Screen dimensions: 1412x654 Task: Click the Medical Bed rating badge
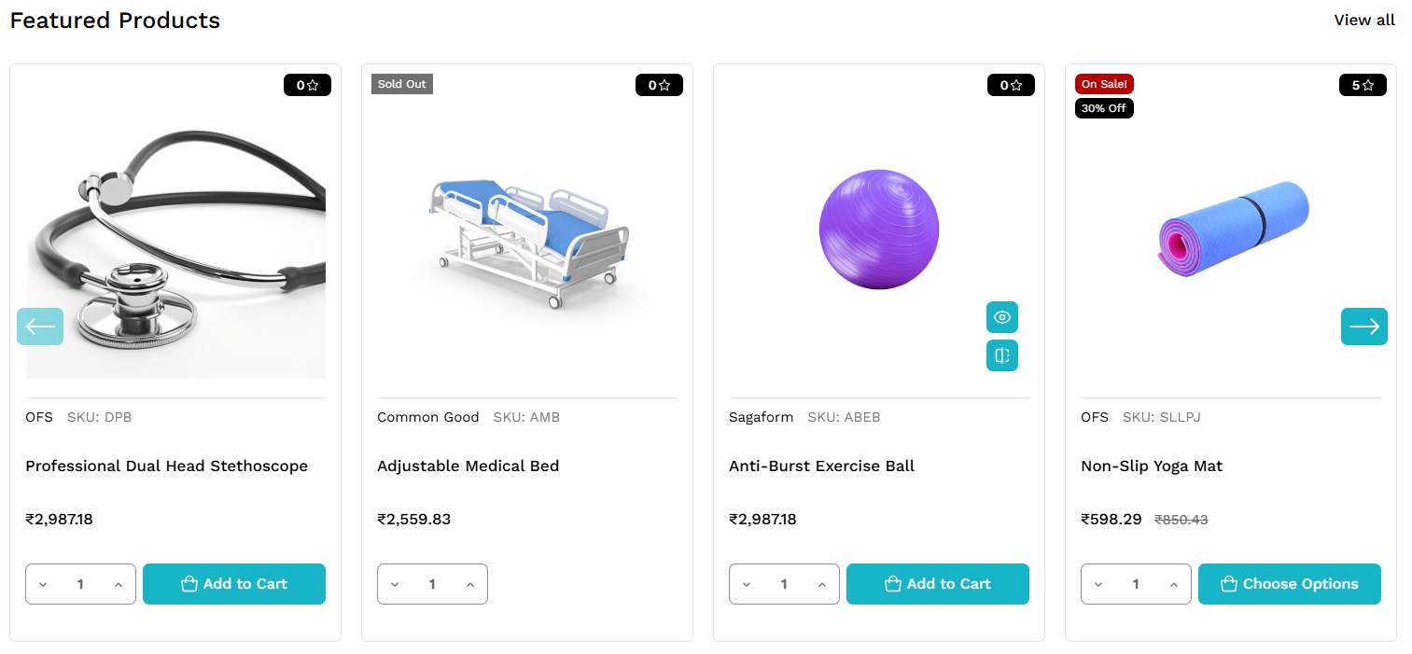tap(659, 85)
